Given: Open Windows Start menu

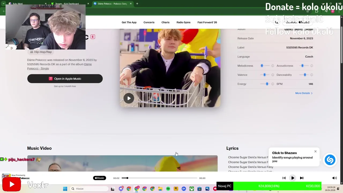Looking at the screenshot, I should tap(65, 189).
